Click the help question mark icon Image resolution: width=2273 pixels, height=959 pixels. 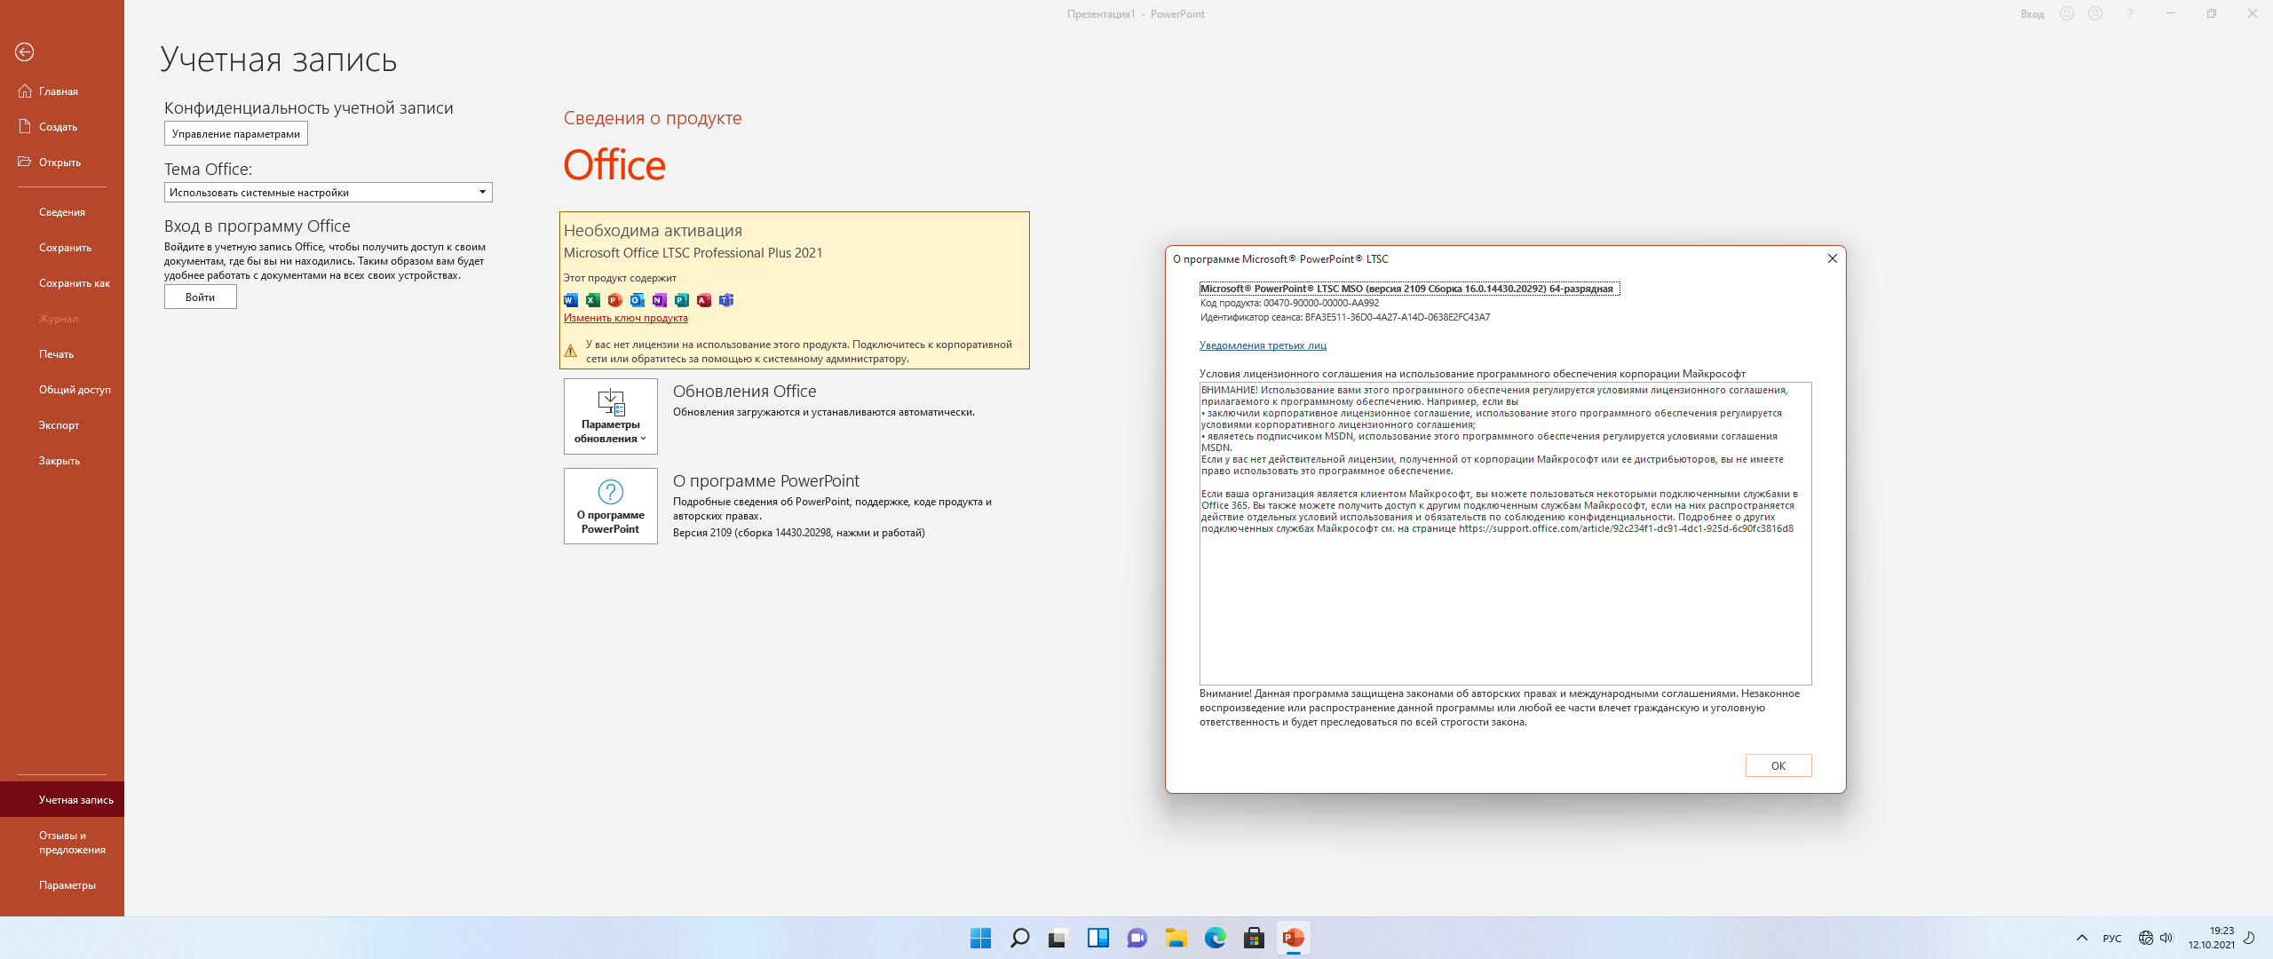[x=2129, y=14]
